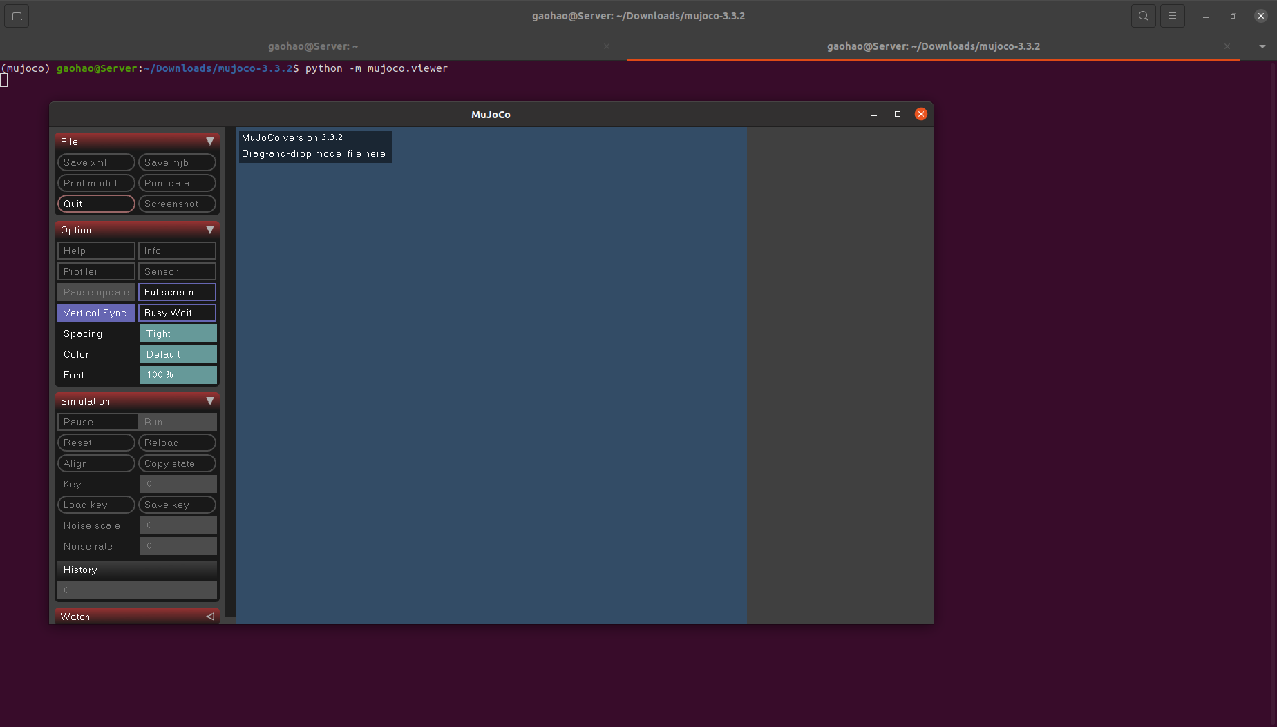Select Run in Simulation

178,422
